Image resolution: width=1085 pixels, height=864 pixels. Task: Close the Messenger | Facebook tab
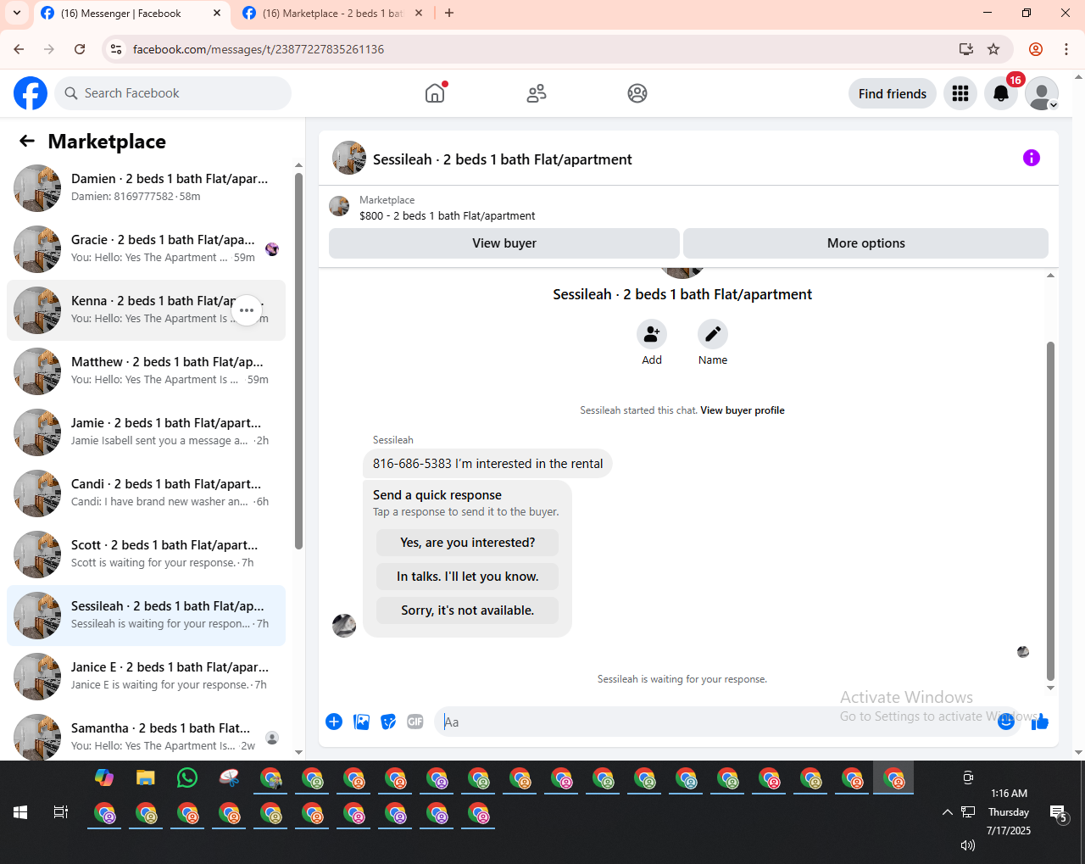pyautogui.click(x=217, y=13)
